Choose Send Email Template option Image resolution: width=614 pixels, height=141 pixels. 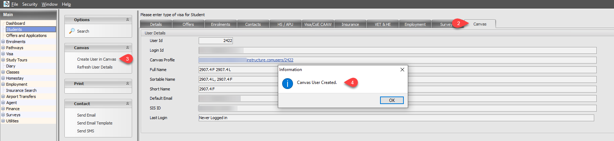[x=95, y=123]
